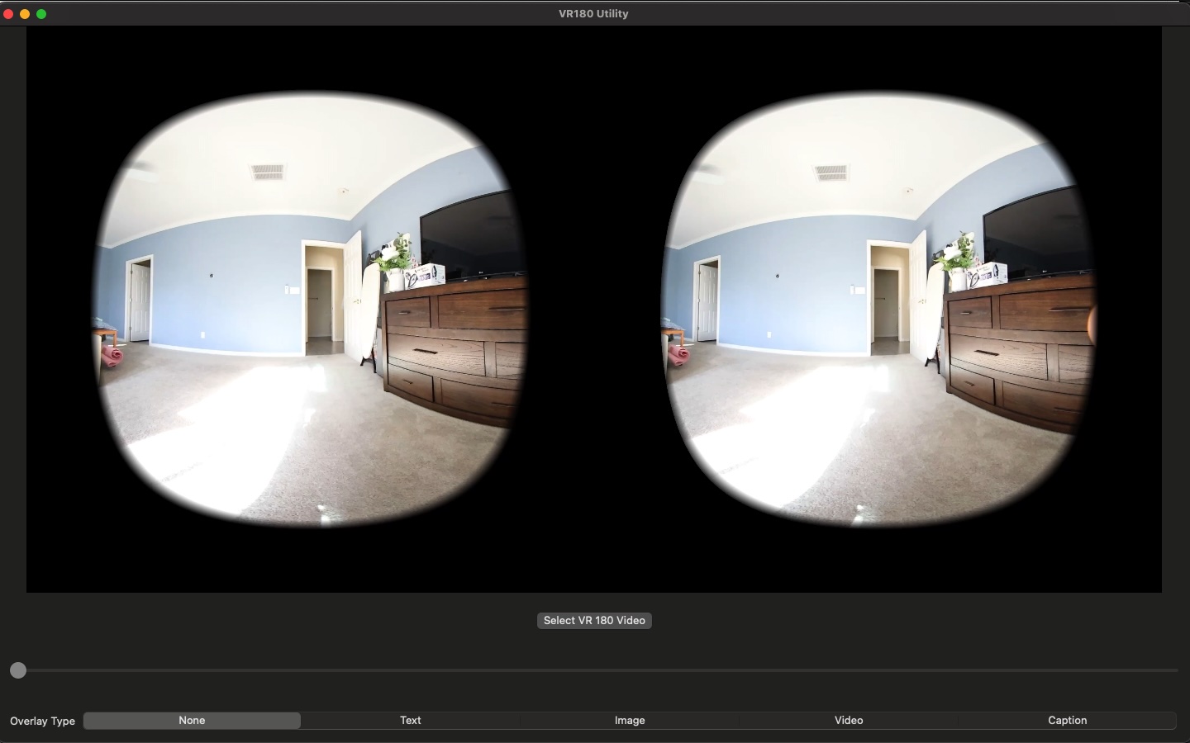Image resolution: width=1190 pixels, height=743 pixels.
Task: Click the dresser in the left preview
Action: pos(446,347)
